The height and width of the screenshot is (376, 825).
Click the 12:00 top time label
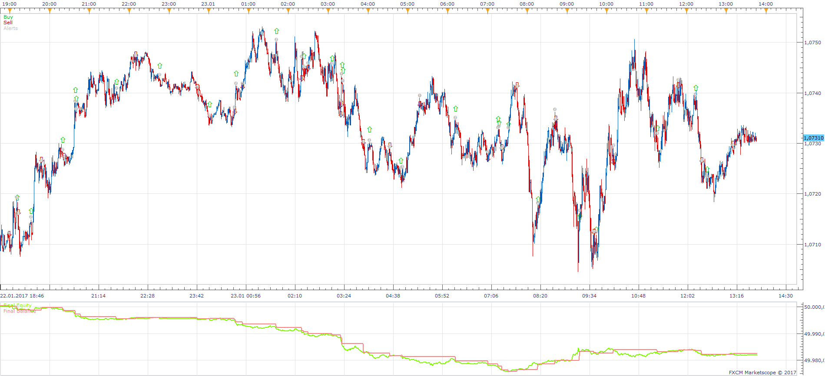pos(686,4)
